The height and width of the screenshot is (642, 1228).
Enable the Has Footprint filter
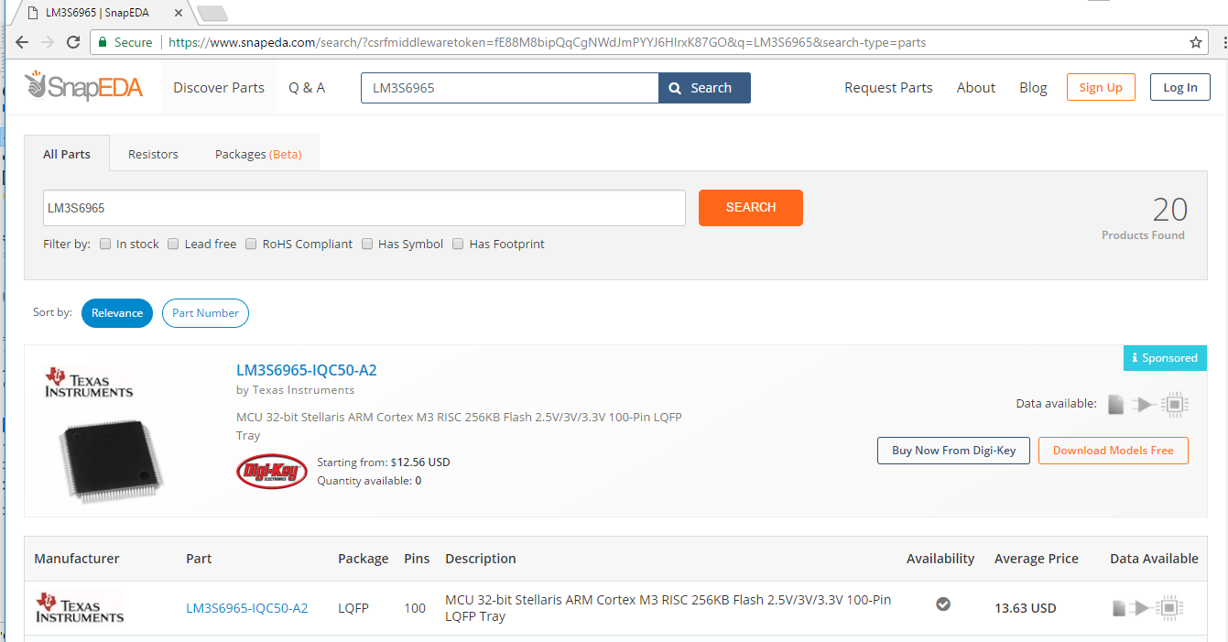458,244
